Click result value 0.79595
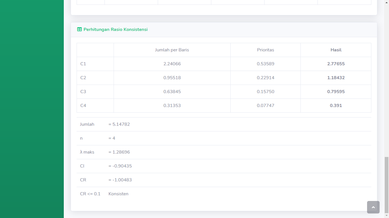The image size is (389, 218). pos(336,92)
